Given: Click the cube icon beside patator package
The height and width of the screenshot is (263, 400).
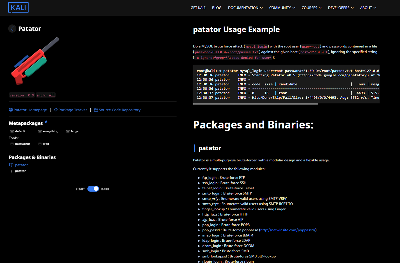Looking at the screenshot, I should pyautogui.click(x=11, y=165).
